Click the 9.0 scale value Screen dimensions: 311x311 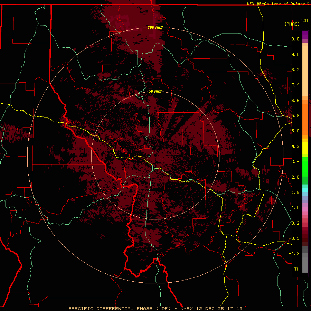(x=295, y=54)
